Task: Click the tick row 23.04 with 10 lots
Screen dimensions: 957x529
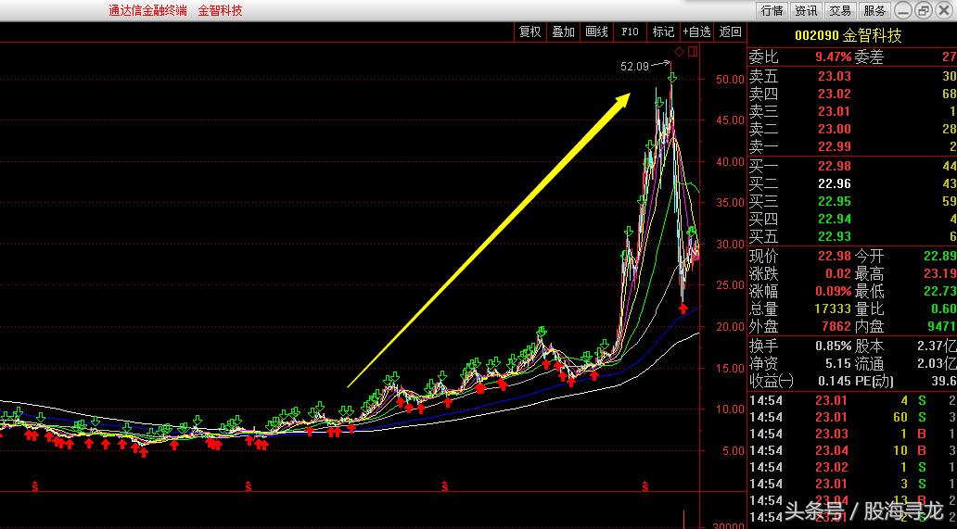Action: (852, 450)
